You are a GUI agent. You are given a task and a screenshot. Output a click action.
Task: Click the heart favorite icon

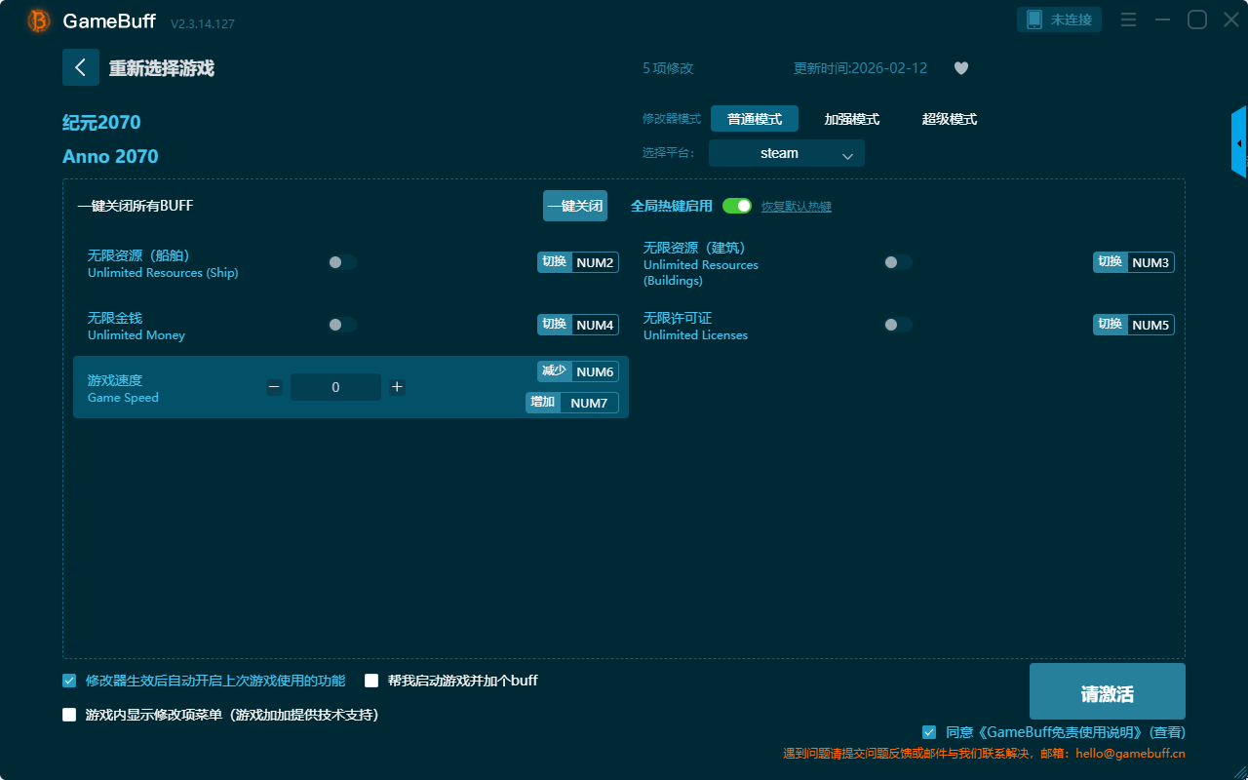tap(960, 68)
